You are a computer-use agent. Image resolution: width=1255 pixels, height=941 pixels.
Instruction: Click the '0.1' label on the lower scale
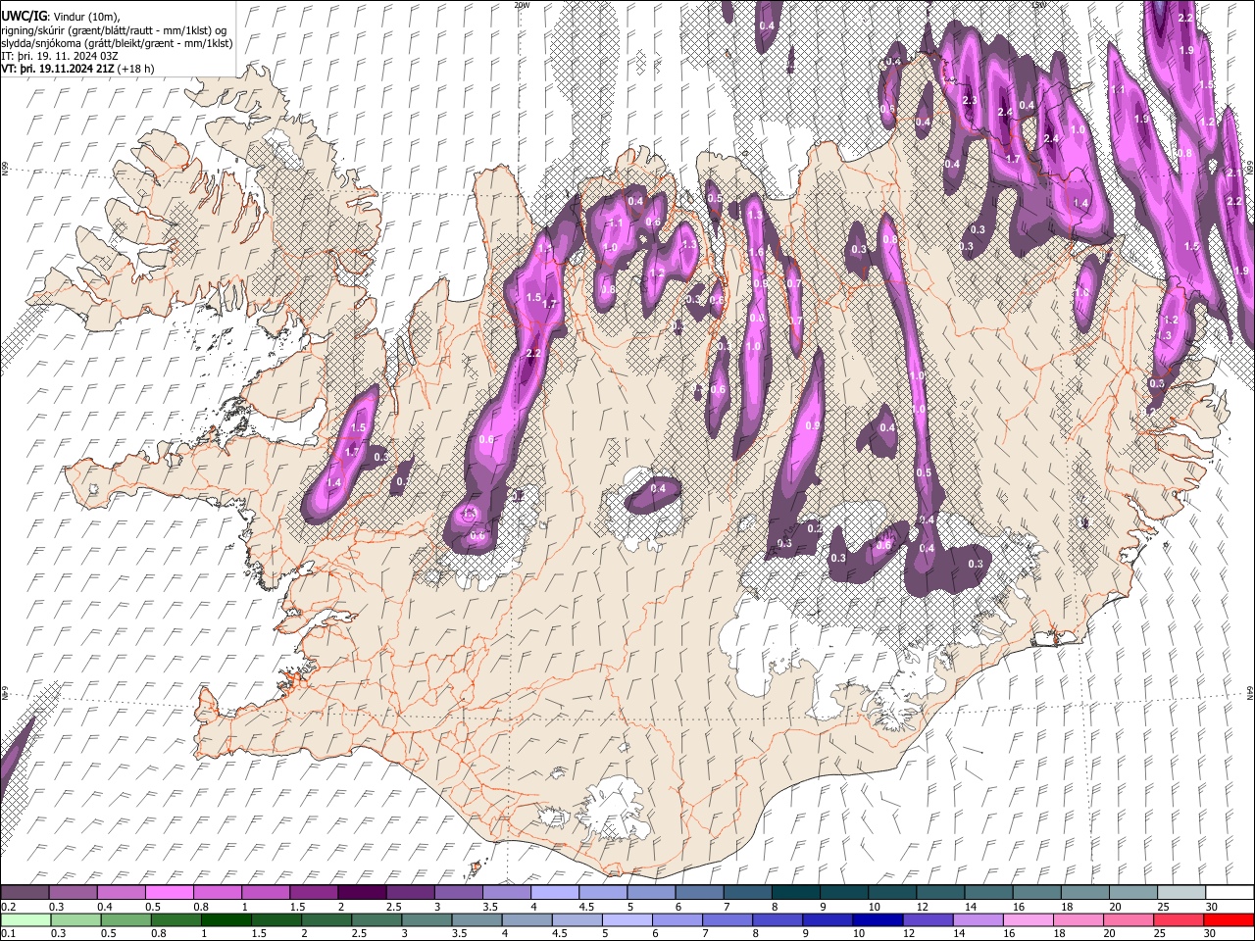[8, 934]
